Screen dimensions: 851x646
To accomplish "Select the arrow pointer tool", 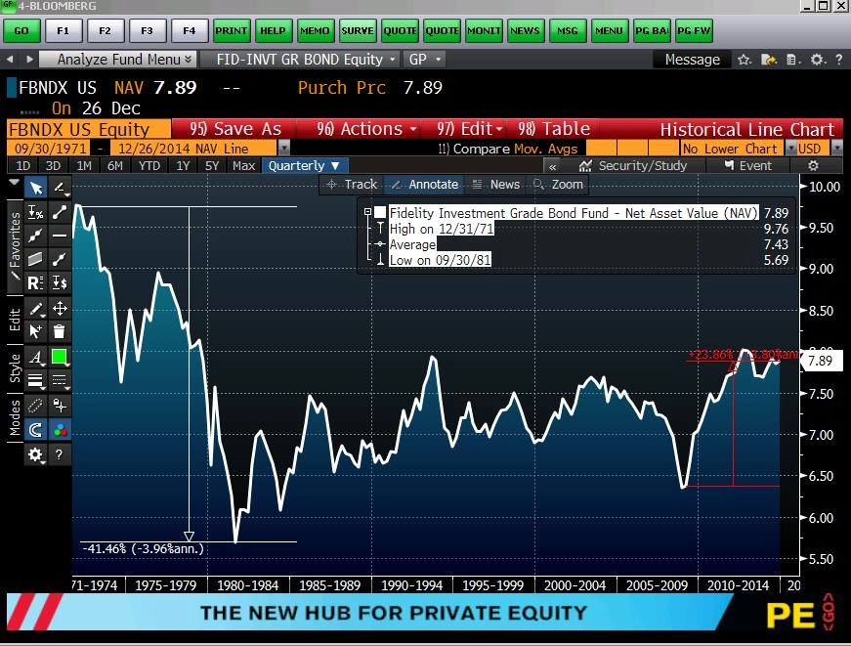I will point(36,189).
